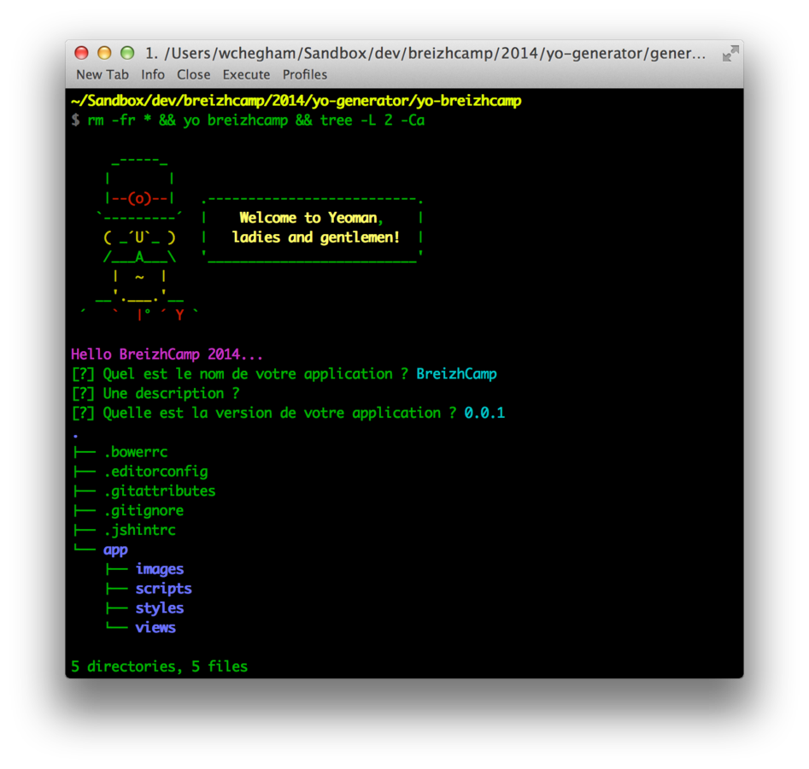
Task: Open the Execute toolbar item
Action: tap(246, 75)
